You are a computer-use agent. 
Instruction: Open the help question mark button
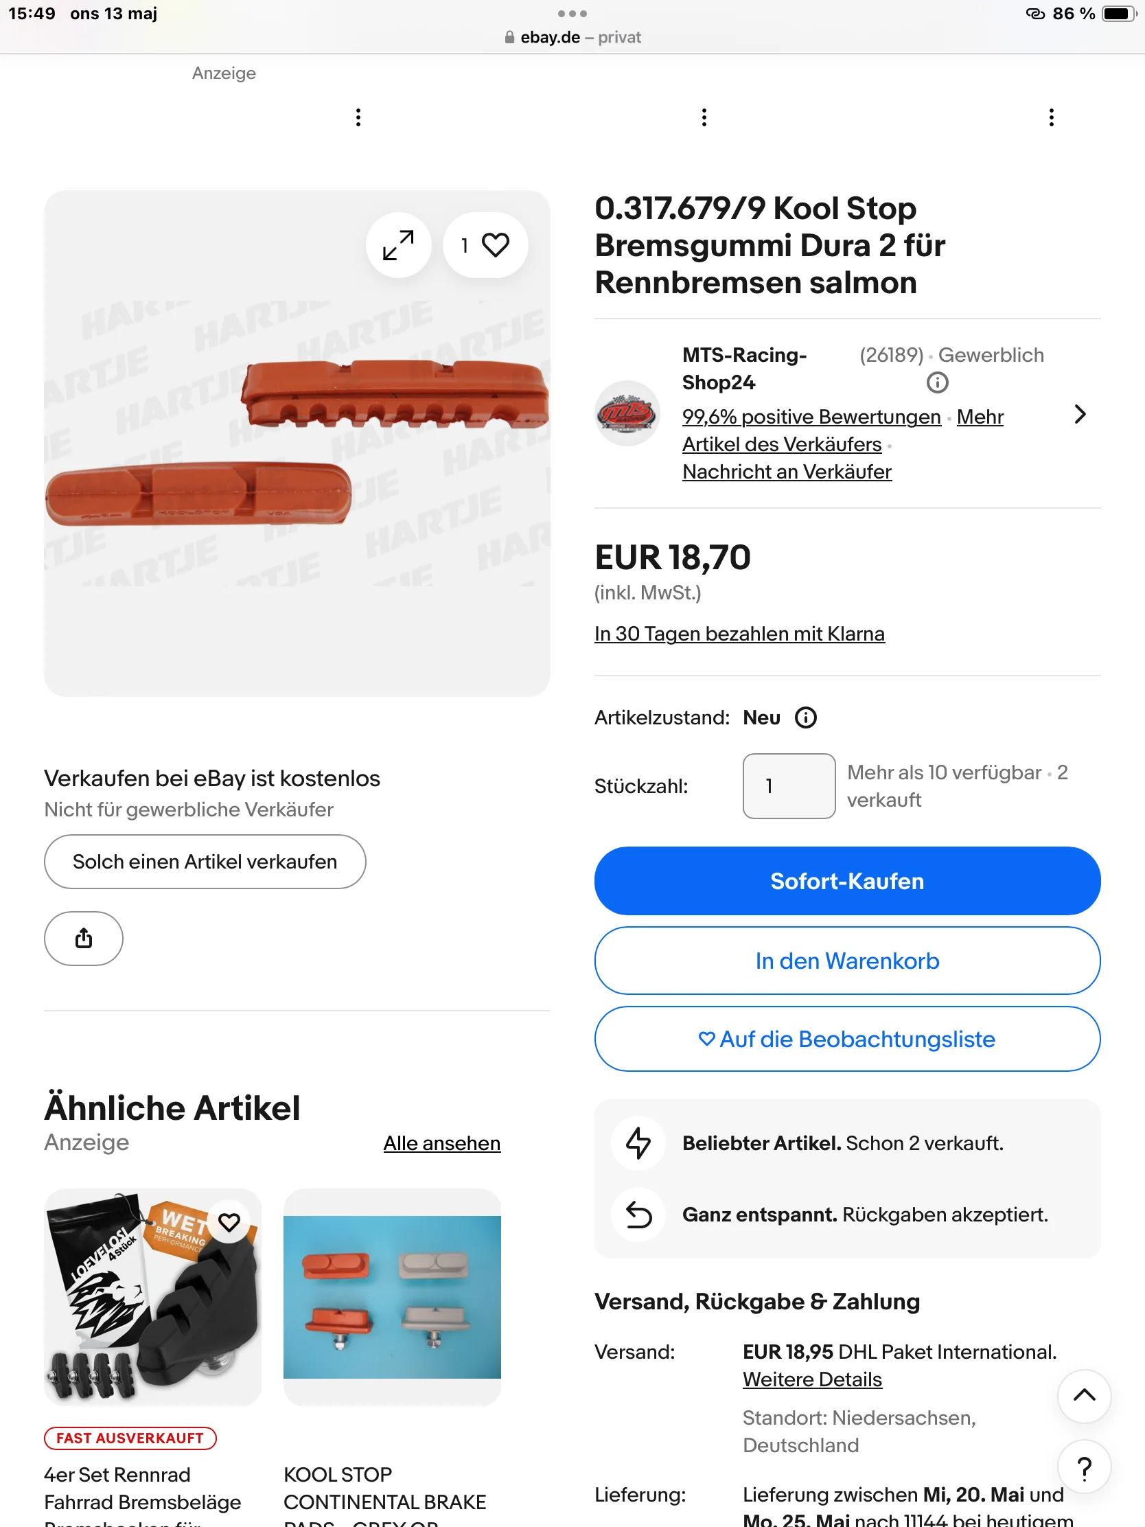click(x=1085, y=1469)
